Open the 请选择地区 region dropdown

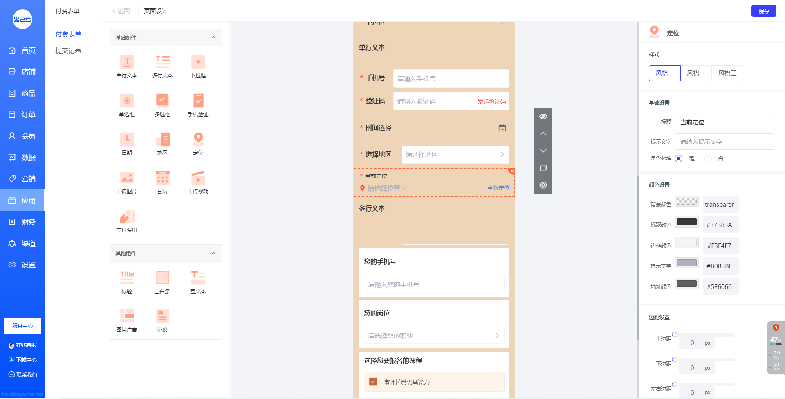click(455, 155)
